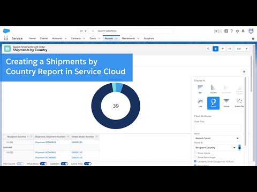Open the Favorites list dropdown arrow
257x192 pixels.
[220, 31]
